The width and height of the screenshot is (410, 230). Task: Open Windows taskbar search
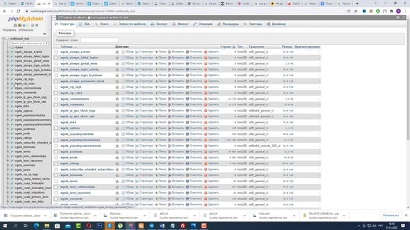(x=15, y=226)
